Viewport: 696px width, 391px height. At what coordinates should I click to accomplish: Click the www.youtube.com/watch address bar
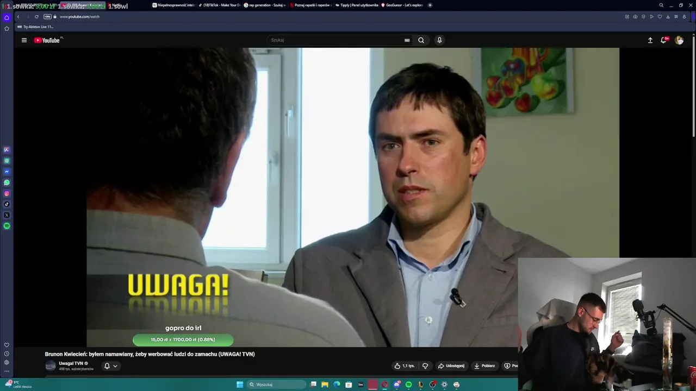click(x=79, y=17)
